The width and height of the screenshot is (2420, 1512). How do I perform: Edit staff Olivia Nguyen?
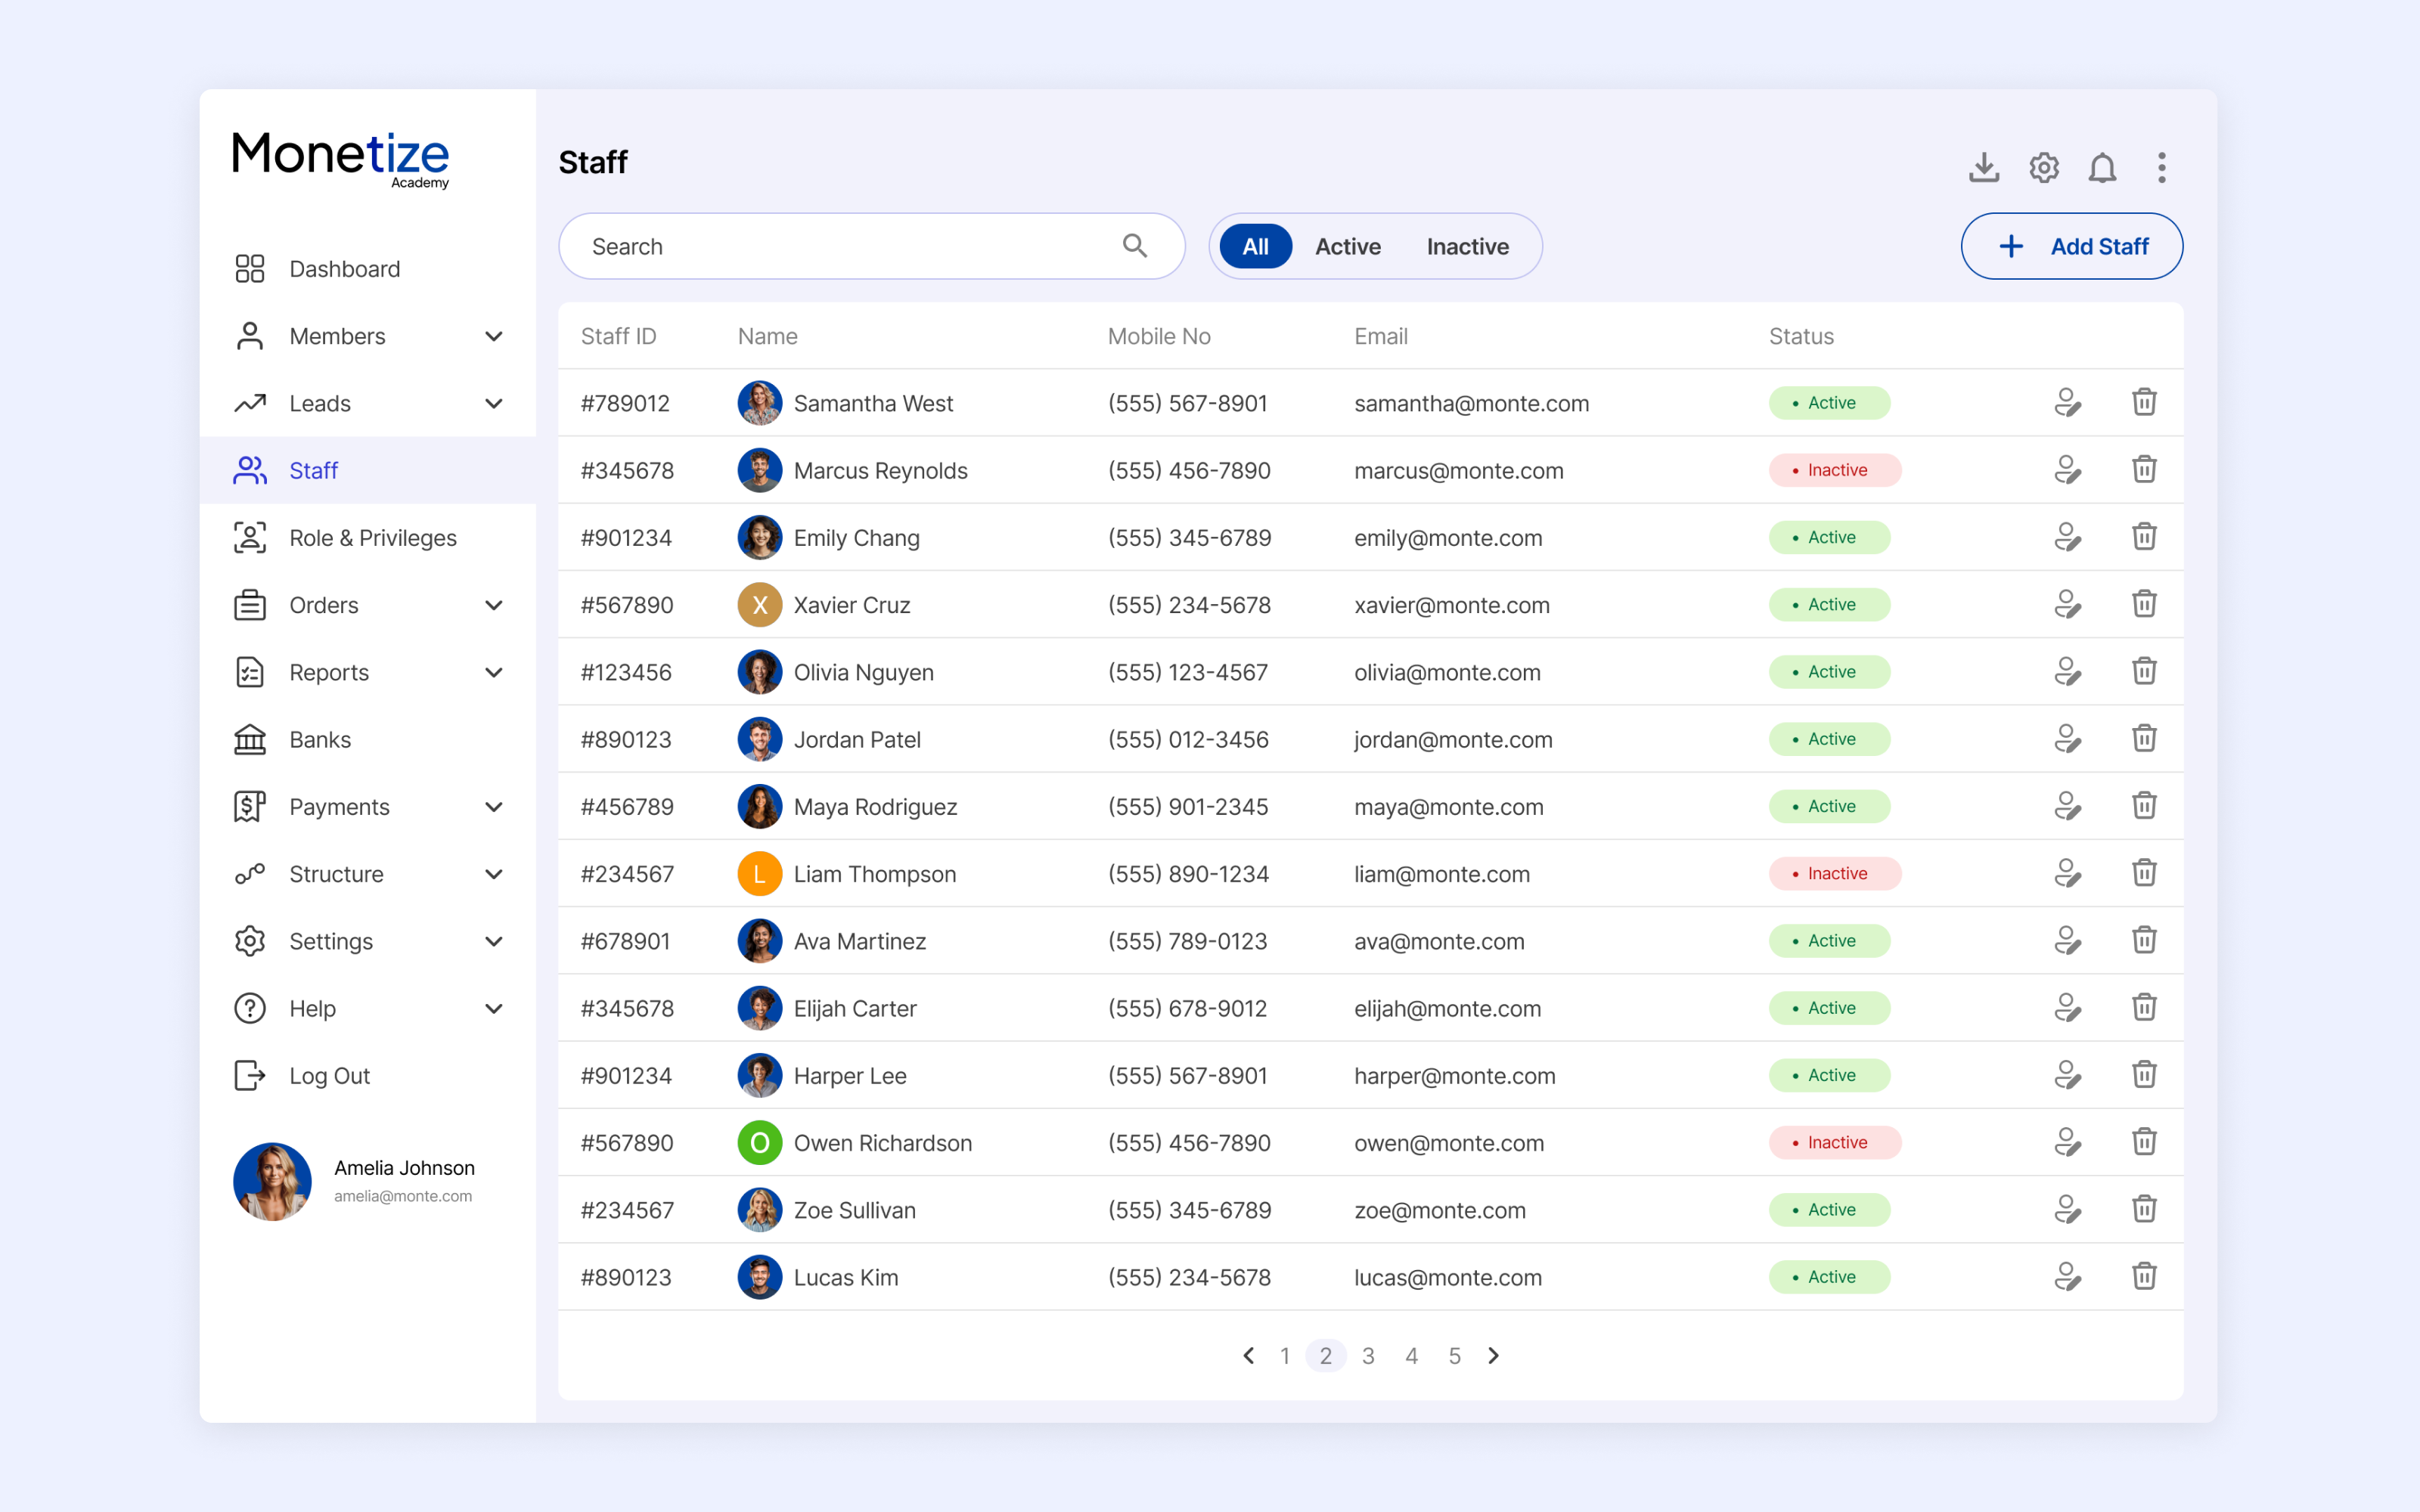tap(2067, 672)
